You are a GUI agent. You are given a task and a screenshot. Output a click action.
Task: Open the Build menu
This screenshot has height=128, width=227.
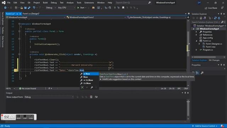45,2
